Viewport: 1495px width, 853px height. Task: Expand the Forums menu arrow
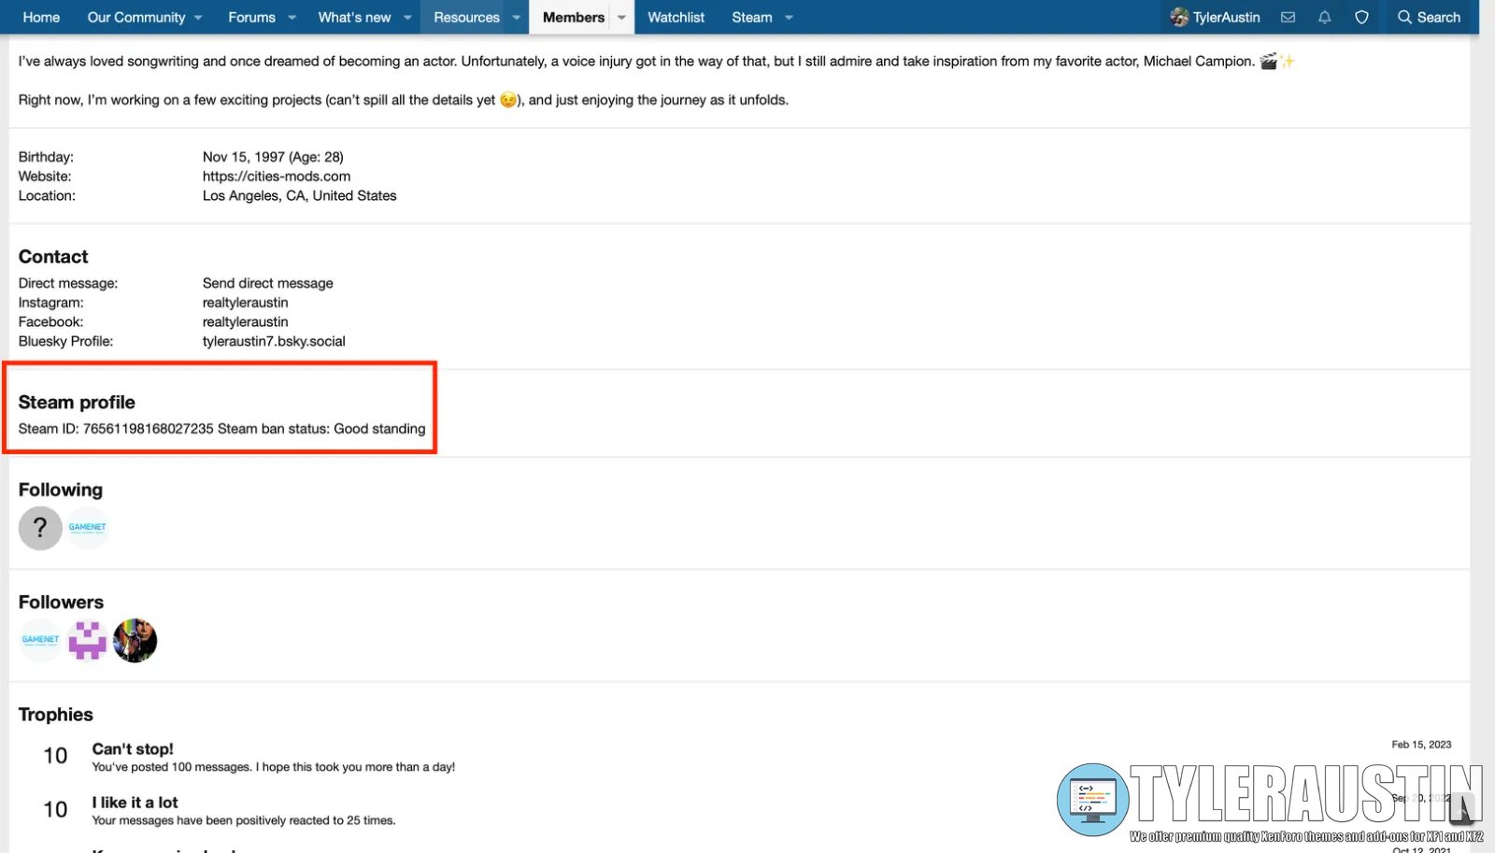pos(292,17)
